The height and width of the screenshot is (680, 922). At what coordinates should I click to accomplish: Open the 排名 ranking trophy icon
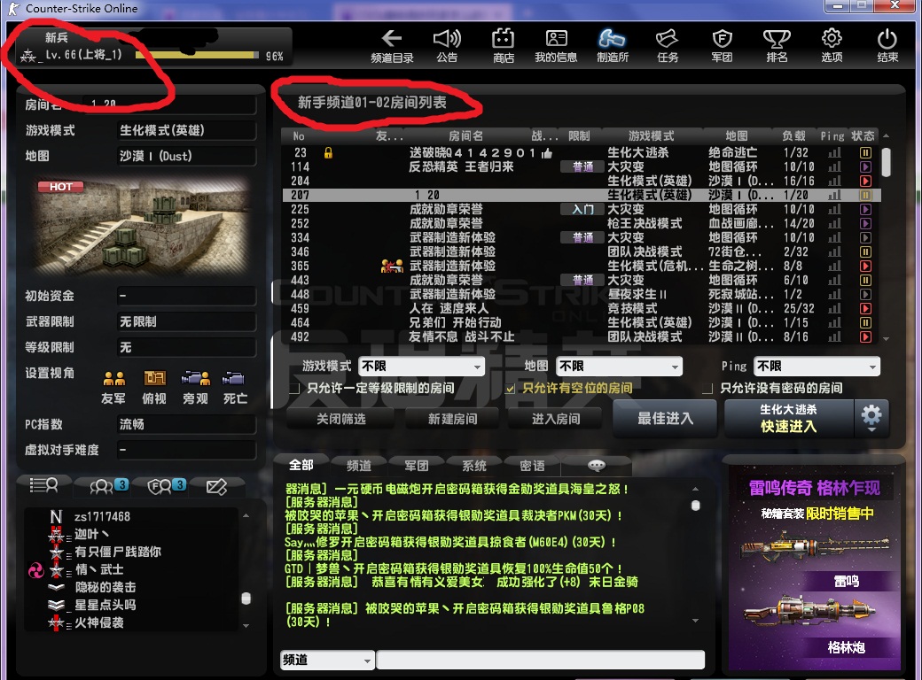pos(777,39)
